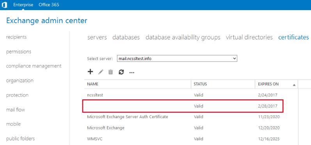Open organization section
Image resolution: width=311 pixels, height=145 pixels.
(20, 81)
